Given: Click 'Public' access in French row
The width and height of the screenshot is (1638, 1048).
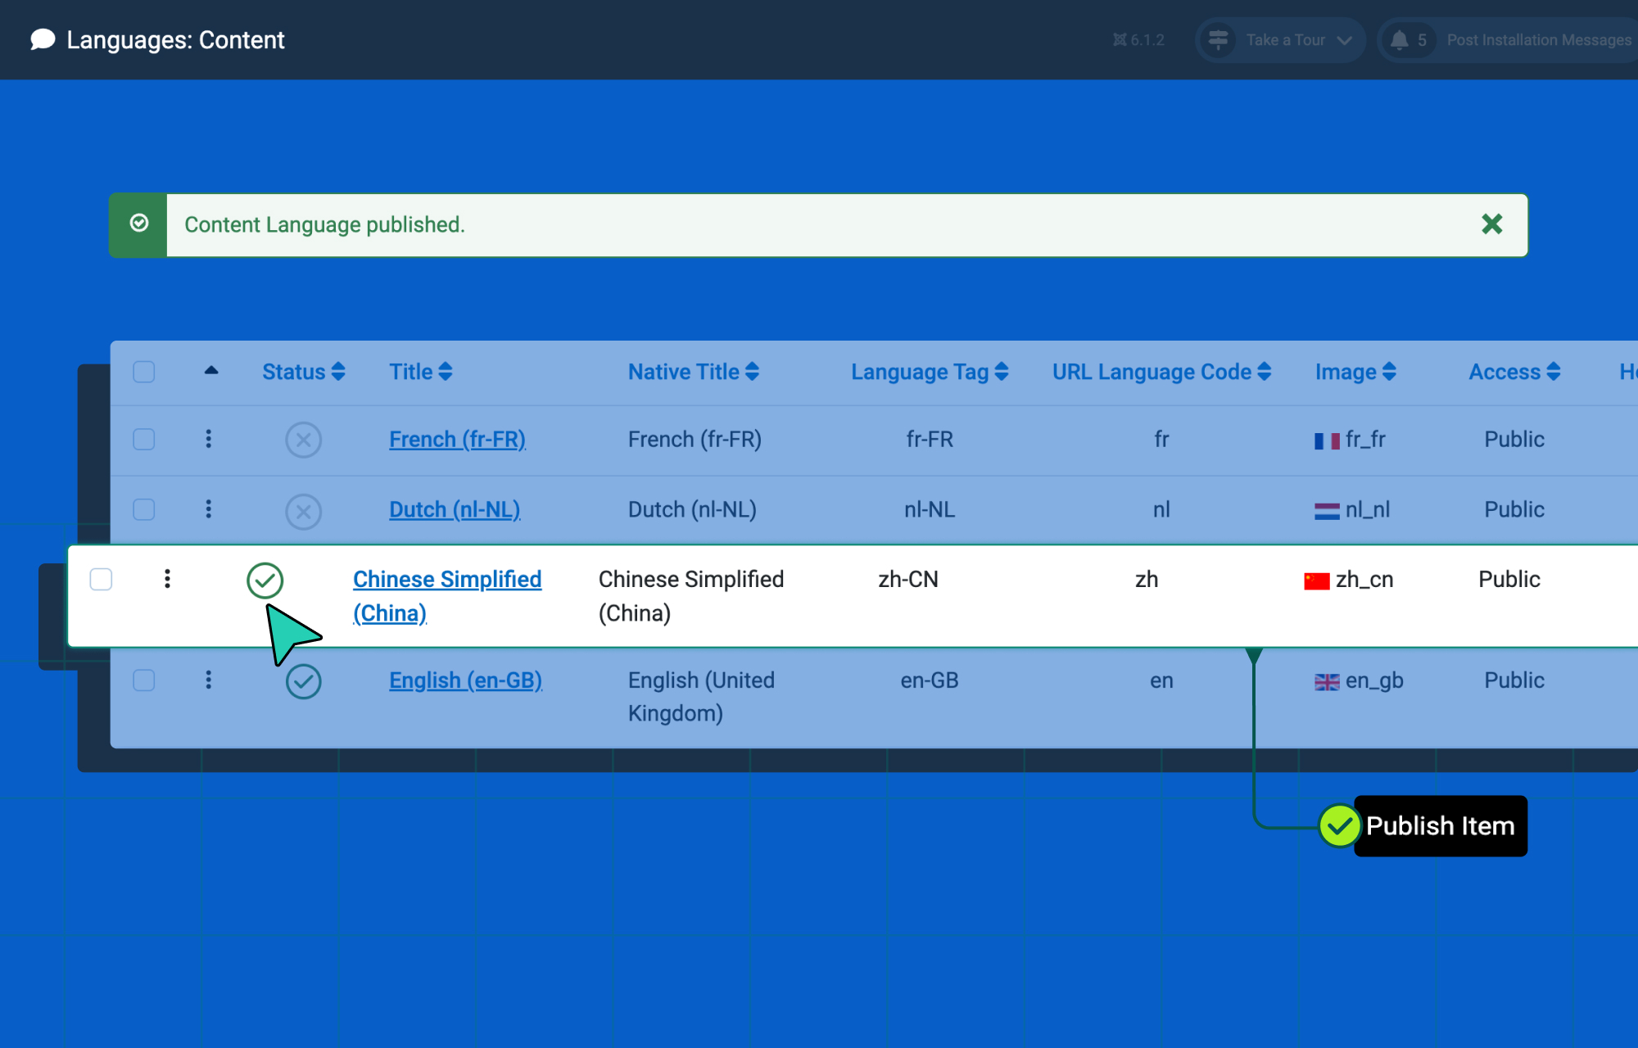Looking at the screenshot, I should click(x=1514, y=440).
